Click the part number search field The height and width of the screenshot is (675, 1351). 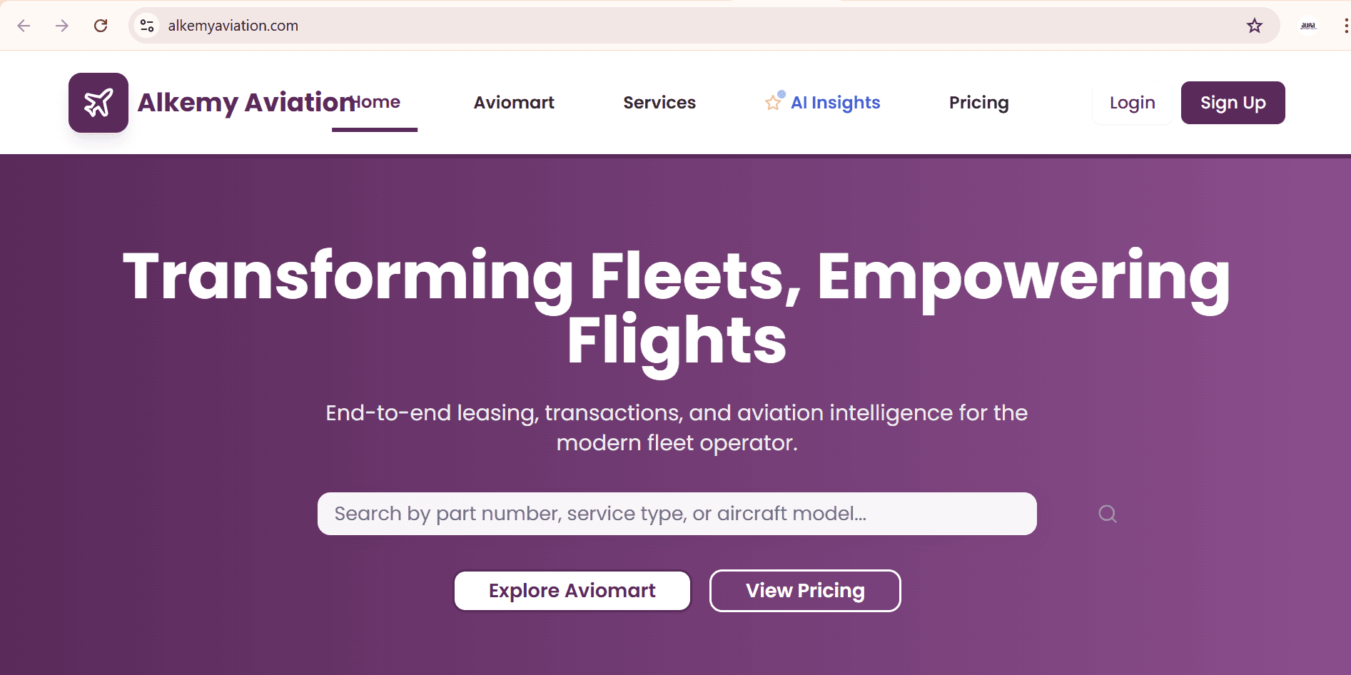677,513
